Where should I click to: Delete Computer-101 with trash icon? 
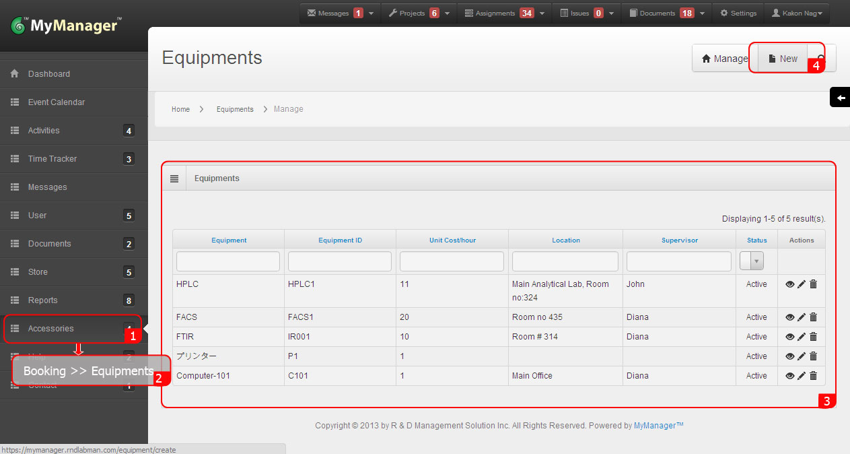pyautogui.click(x=812, y=375)
